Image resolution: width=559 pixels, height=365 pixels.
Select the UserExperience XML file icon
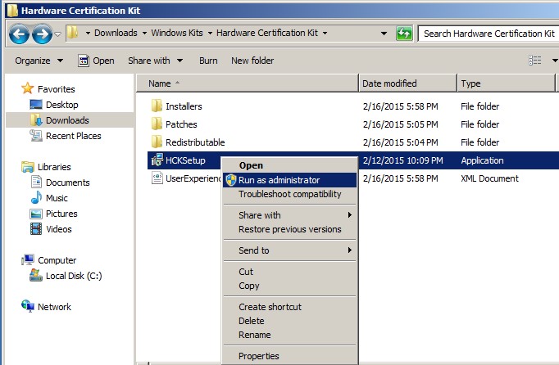[x=157, y=178]
